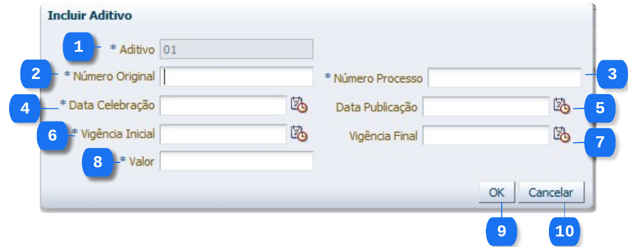Click the callout badge numbered 10

point(564,231)
